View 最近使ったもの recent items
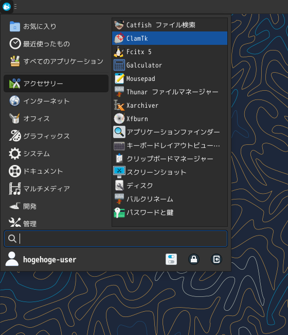The image size is (288, 335). pos(56,44)
